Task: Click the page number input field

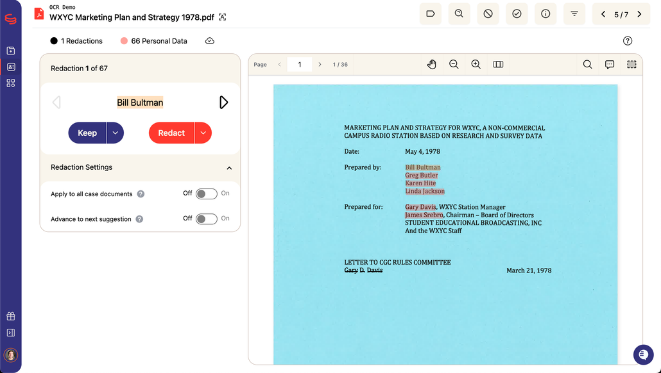Action: 300,65
